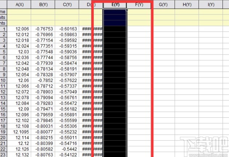Select row header 19

3,132
